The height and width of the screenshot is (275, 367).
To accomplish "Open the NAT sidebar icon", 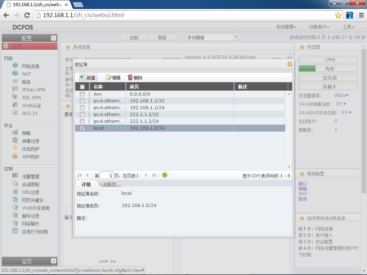I will 15,73.
